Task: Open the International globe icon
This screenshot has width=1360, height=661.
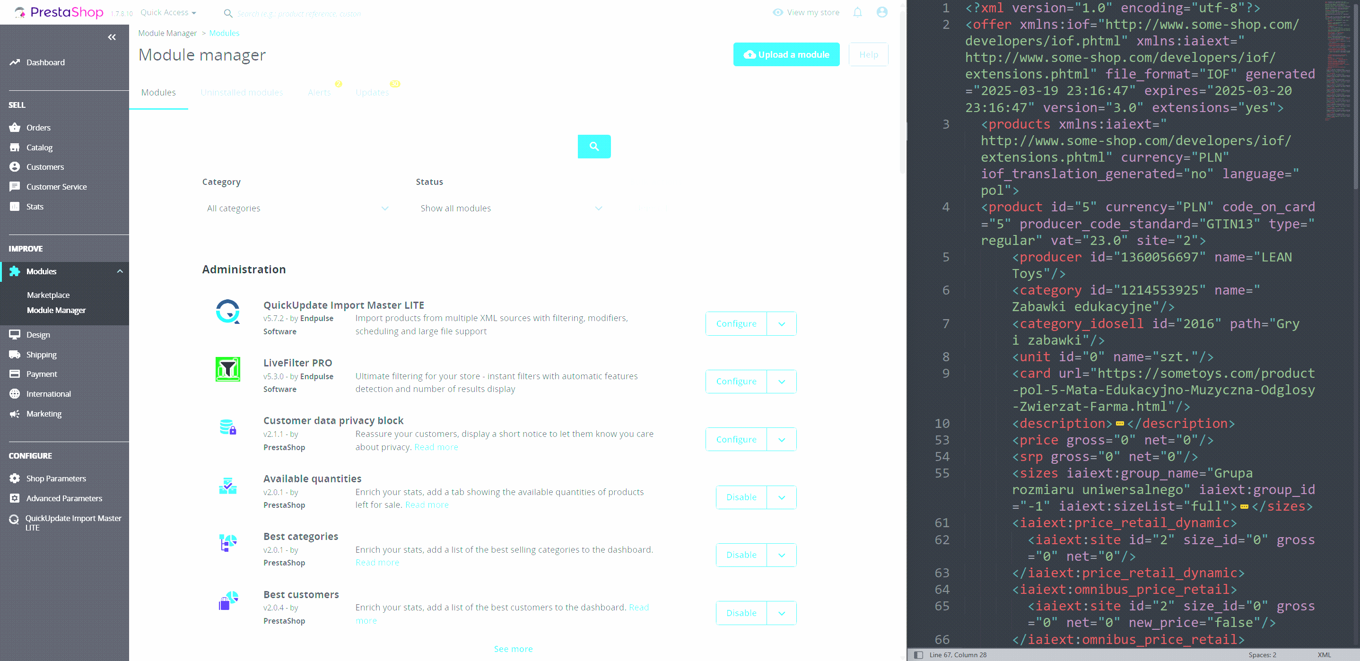Action: pyautogui.click(x=15, y=393)
